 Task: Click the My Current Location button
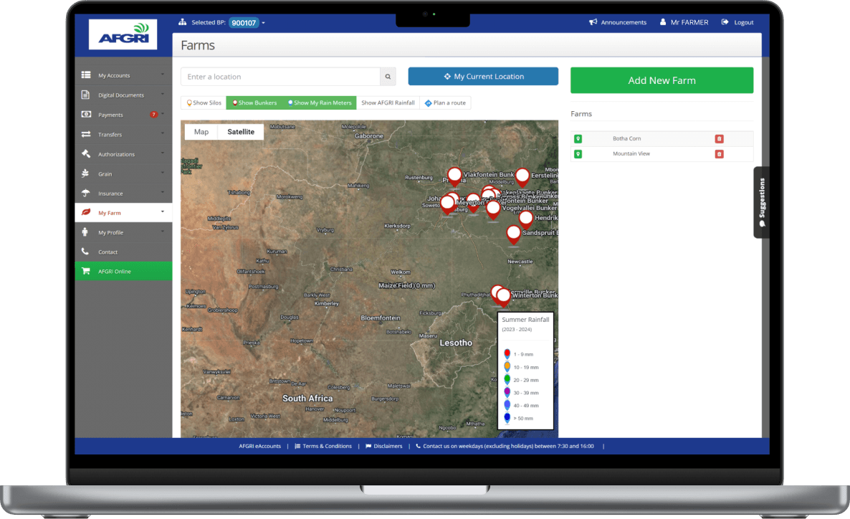tap(483, 77)
